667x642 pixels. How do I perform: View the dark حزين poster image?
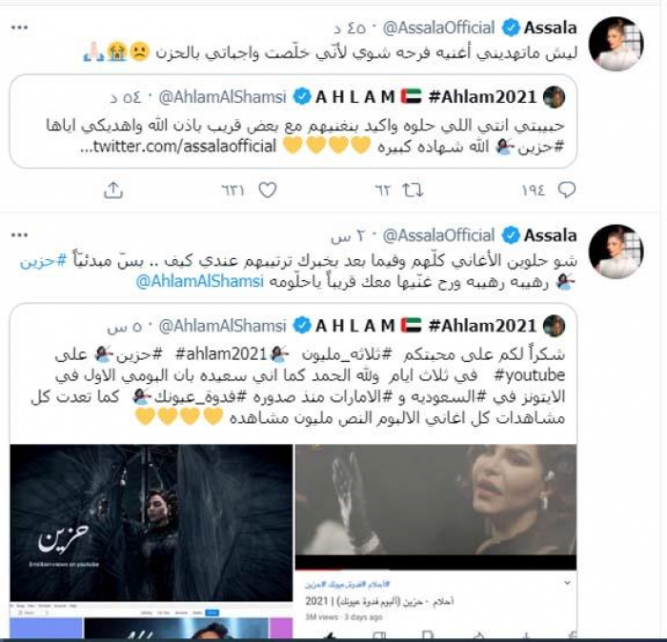coord(152,523)
